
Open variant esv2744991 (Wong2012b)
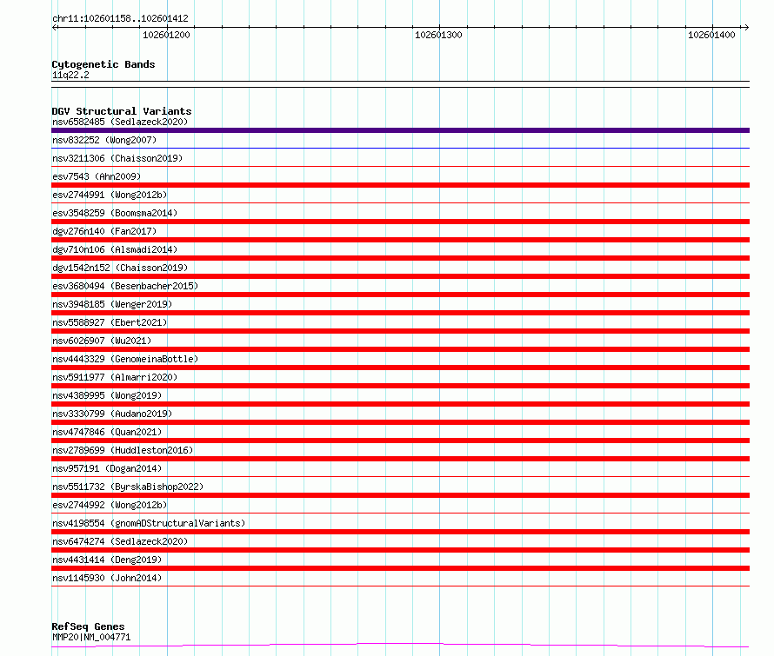point(110,195)
